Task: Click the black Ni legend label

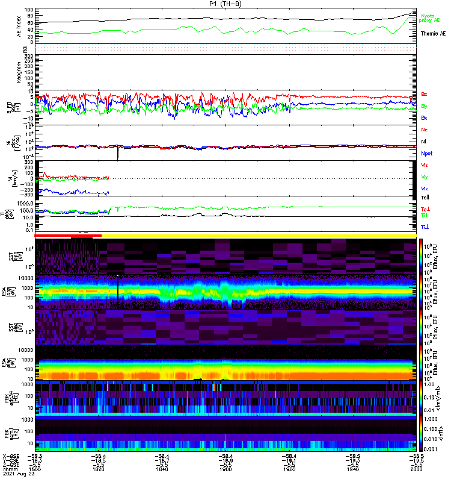Action: pos(423,142)
